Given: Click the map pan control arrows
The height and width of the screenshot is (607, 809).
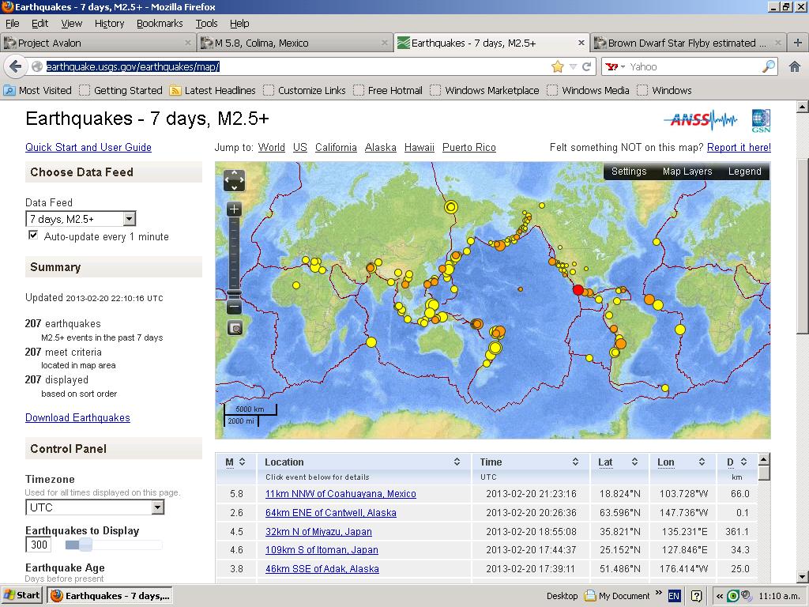Looking at the screenshot, I should coord(234,180).
